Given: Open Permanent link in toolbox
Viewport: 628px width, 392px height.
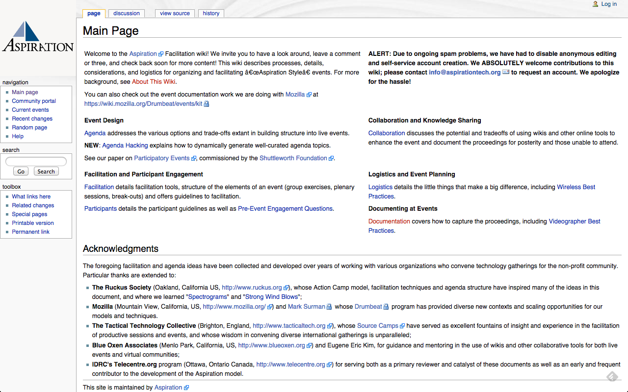Looking at the screenshot, I should 30,232.
